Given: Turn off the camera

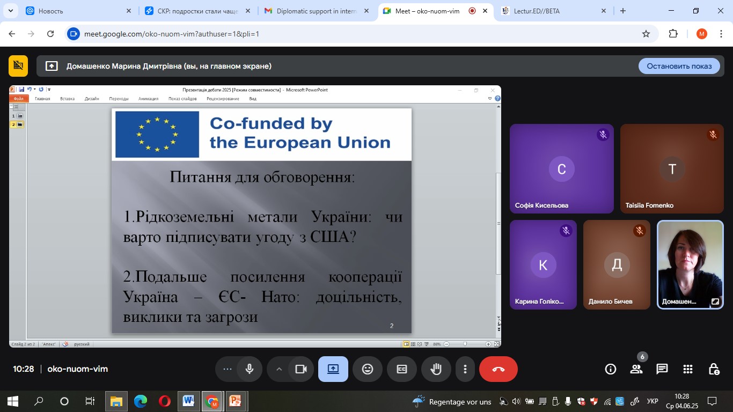Looking at the screenshot, I should 300,369.
